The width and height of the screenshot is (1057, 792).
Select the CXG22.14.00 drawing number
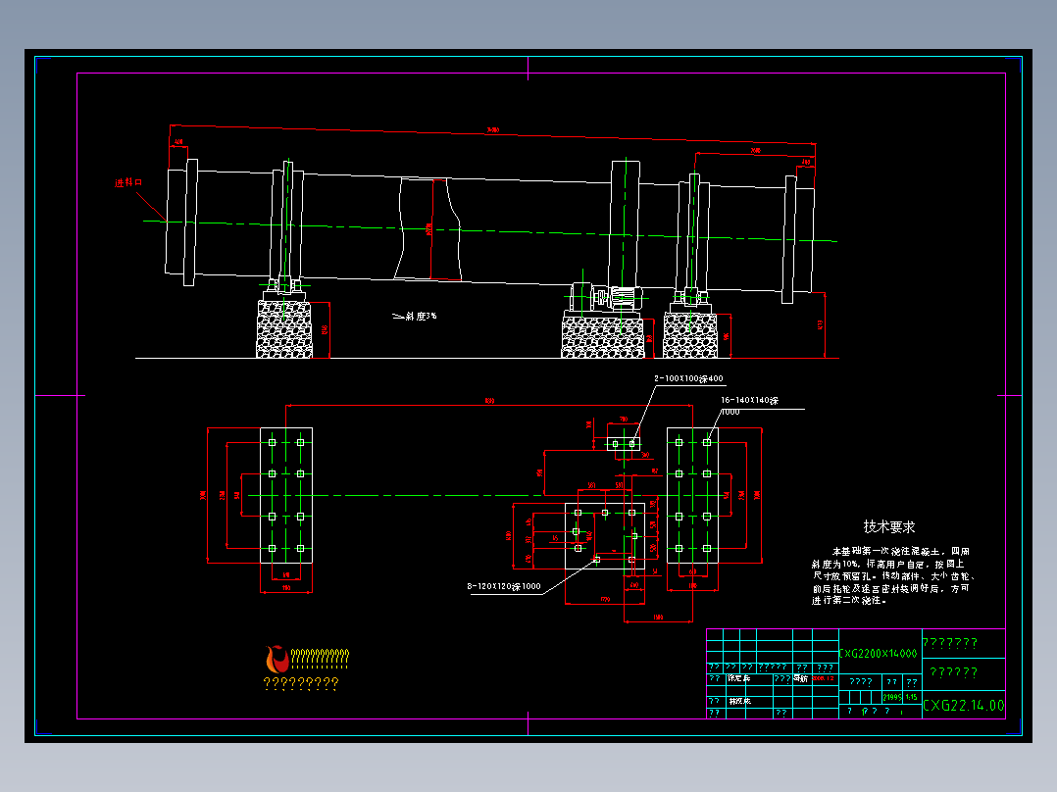pos(963,706)
